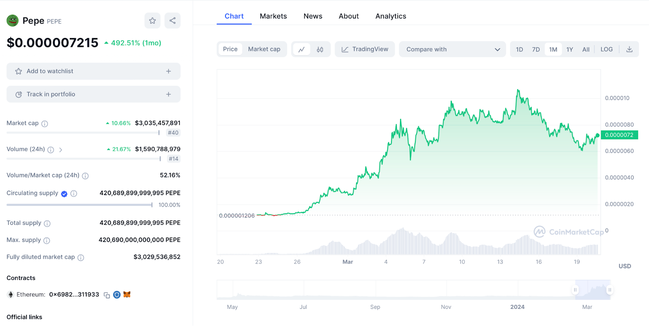Click the portfolio pie icon
This screenshot has height=326, width=649.
[19, 94]
